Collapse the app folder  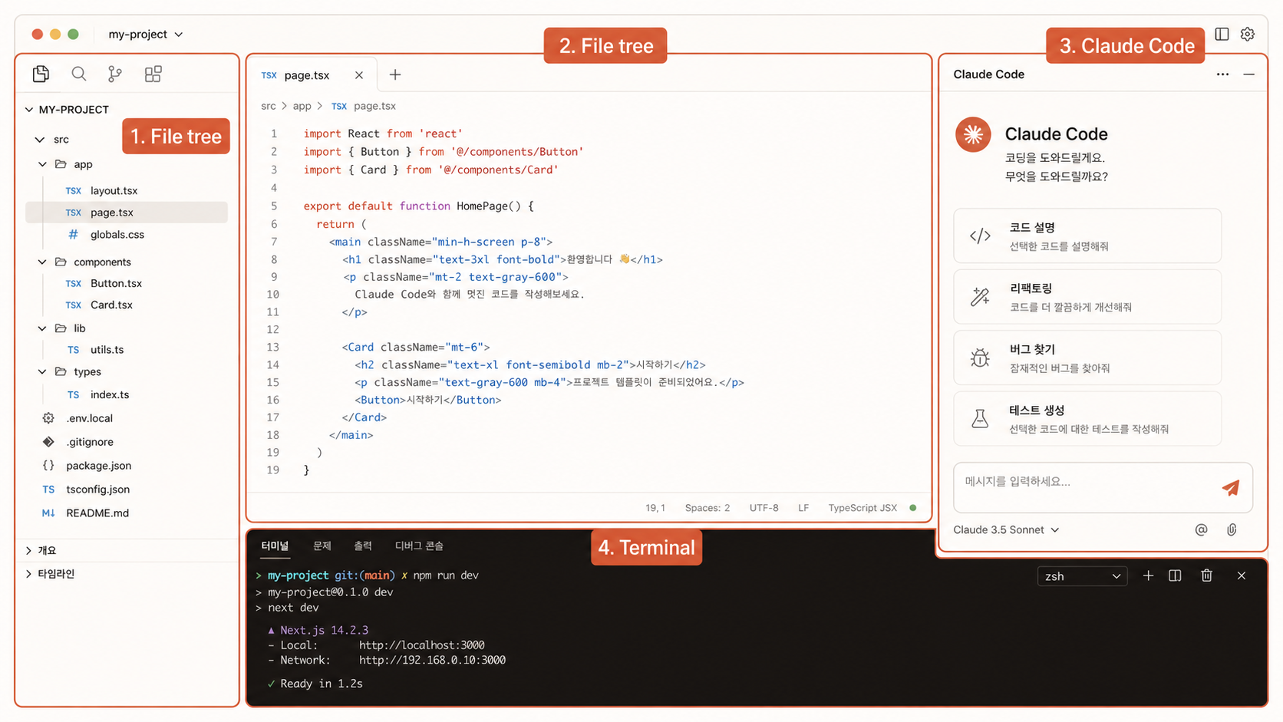pyautogui.click(x=43, y=164)
